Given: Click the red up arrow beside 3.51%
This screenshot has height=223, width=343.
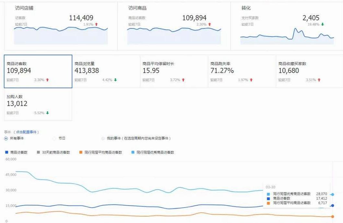Looking at the screenshot, I should point(319,80).
